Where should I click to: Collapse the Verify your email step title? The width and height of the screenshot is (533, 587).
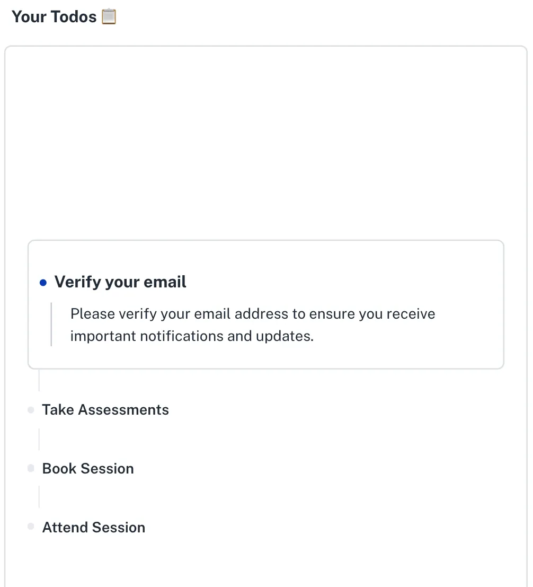(x=120, y=282)
